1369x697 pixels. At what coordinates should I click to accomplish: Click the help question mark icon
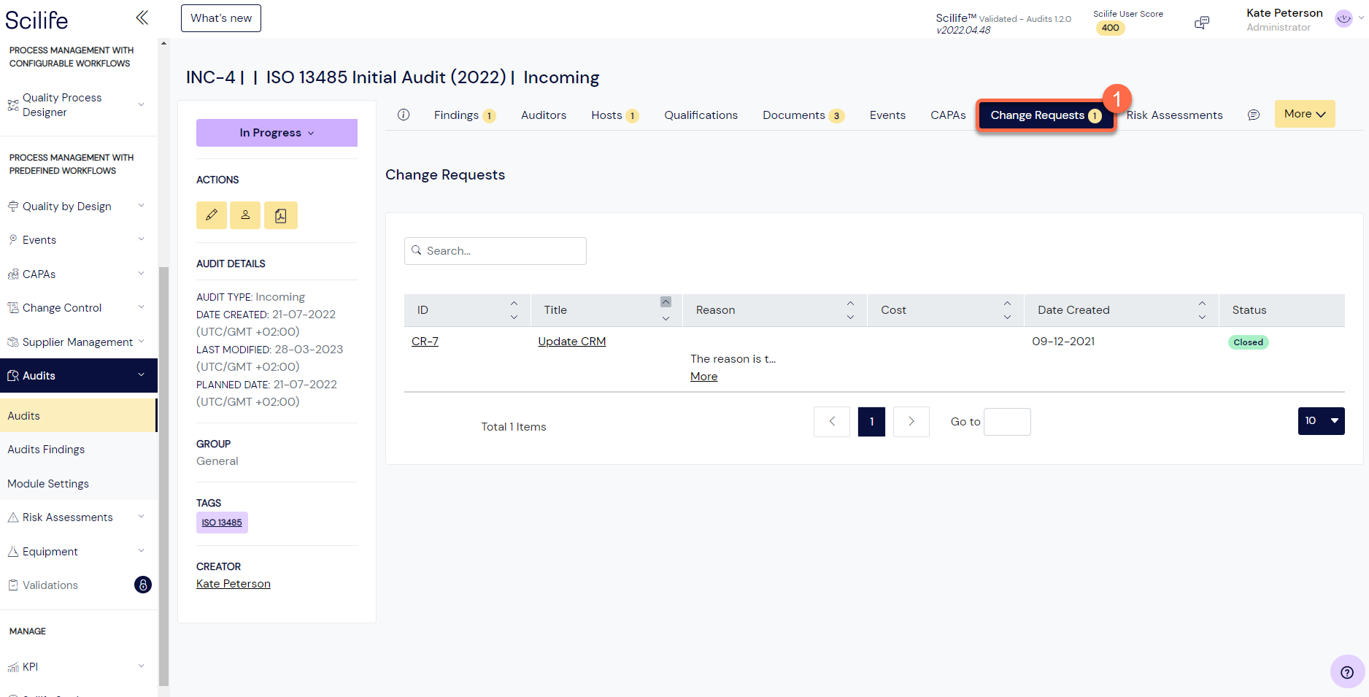pos(1347,672)
